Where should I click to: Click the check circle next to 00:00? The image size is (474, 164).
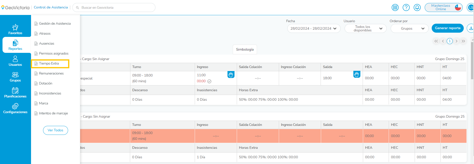[x=209, y=81]
